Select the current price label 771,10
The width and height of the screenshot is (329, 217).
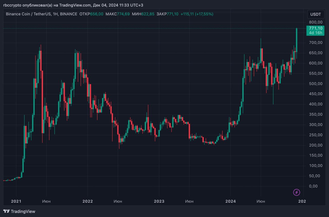(x=315, y=28)
